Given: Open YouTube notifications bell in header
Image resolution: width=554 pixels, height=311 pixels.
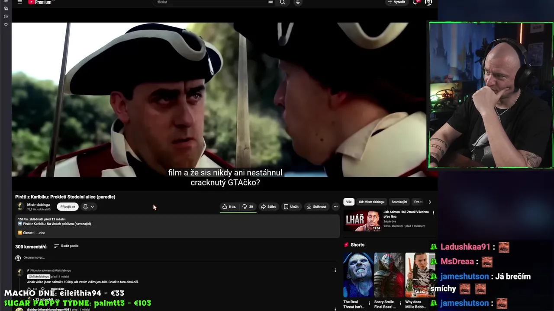Looking at the screenshot, I should click(415, 2).
